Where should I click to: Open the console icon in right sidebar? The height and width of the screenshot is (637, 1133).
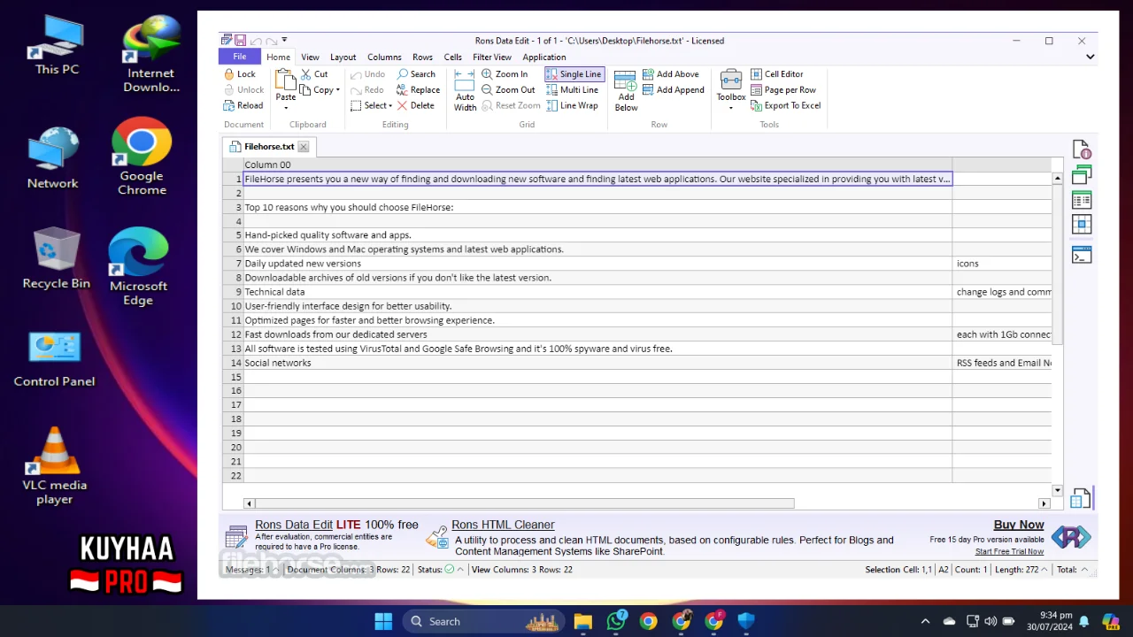point(1081,255)
